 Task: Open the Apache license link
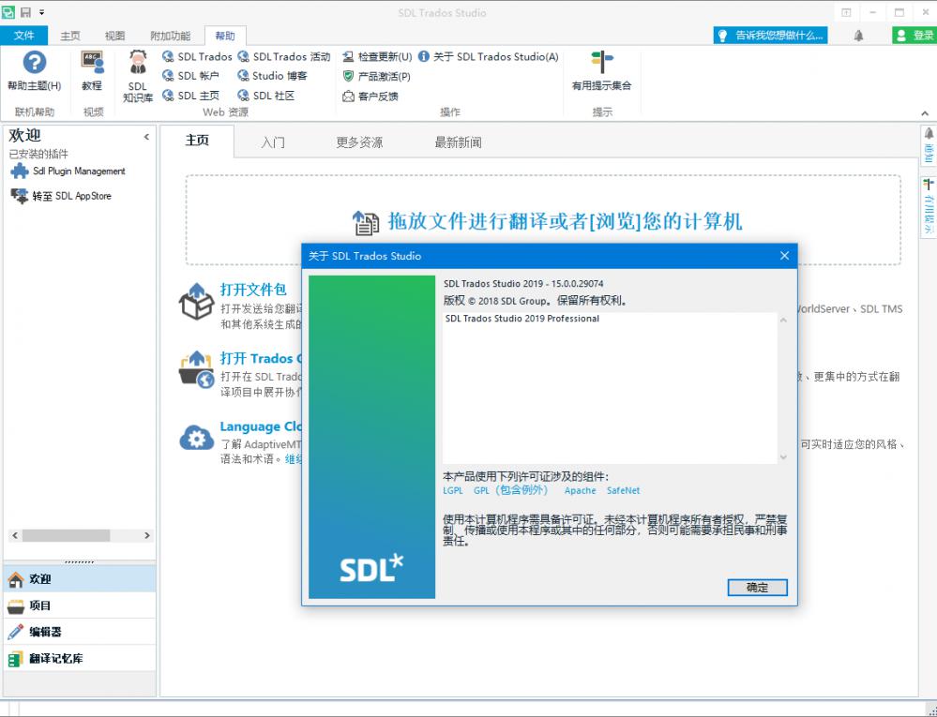tap(581, 491)
